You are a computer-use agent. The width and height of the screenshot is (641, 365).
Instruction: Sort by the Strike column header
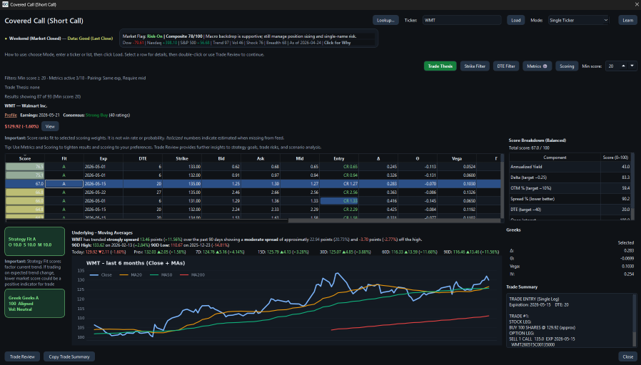pos(182,158)
